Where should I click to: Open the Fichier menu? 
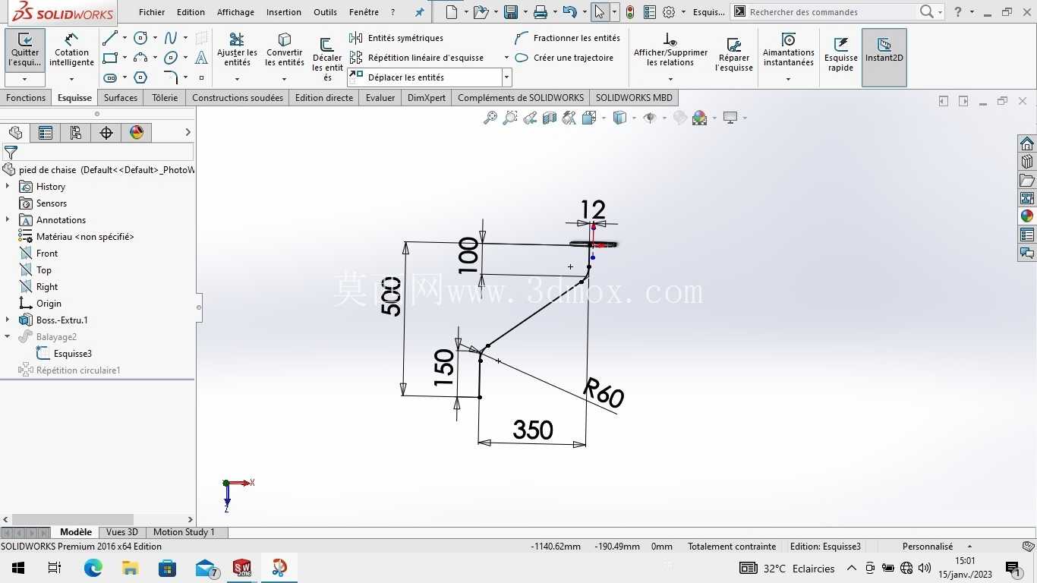pos(152,12)
